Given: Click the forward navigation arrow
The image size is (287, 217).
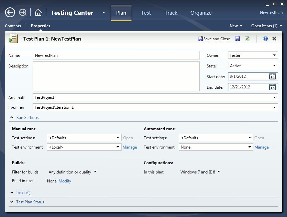Looking at the screenshot, I should click(x=23, y=13).
